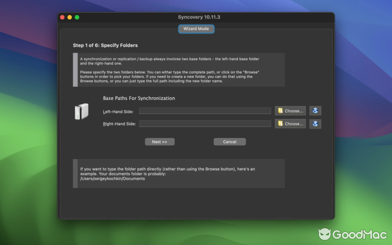
Task: Open the Choose dialog for Left-Hand Side
Action: (x=290, y=111)
